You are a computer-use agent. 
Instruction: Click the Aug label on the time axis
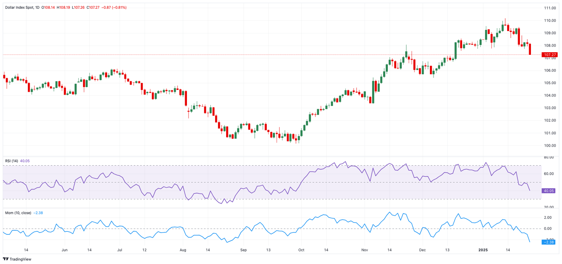[183, 250]
